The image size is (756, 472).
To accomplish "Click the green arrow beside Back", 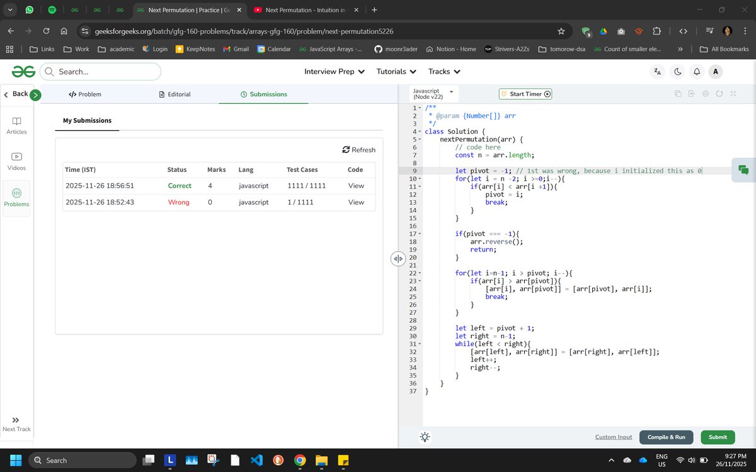I will pyautogui.click(x=35, y=95).
